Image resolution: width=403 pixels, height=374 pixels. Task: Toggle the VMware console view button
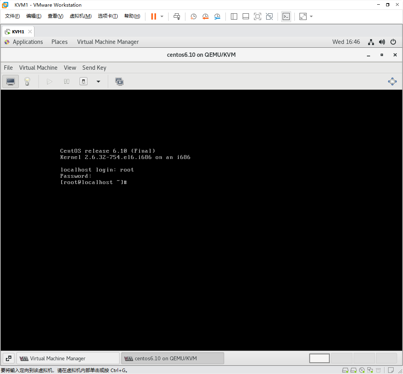(x=286, y=16)
